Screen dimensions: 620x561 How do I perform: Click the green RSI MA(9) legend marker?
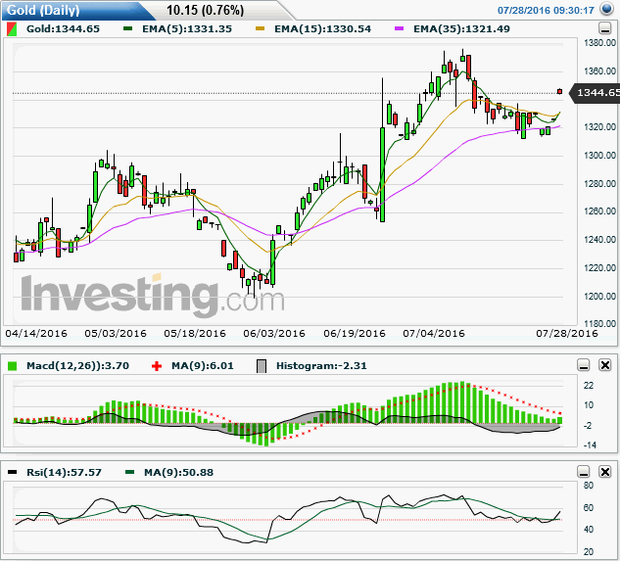click(129, 472)
